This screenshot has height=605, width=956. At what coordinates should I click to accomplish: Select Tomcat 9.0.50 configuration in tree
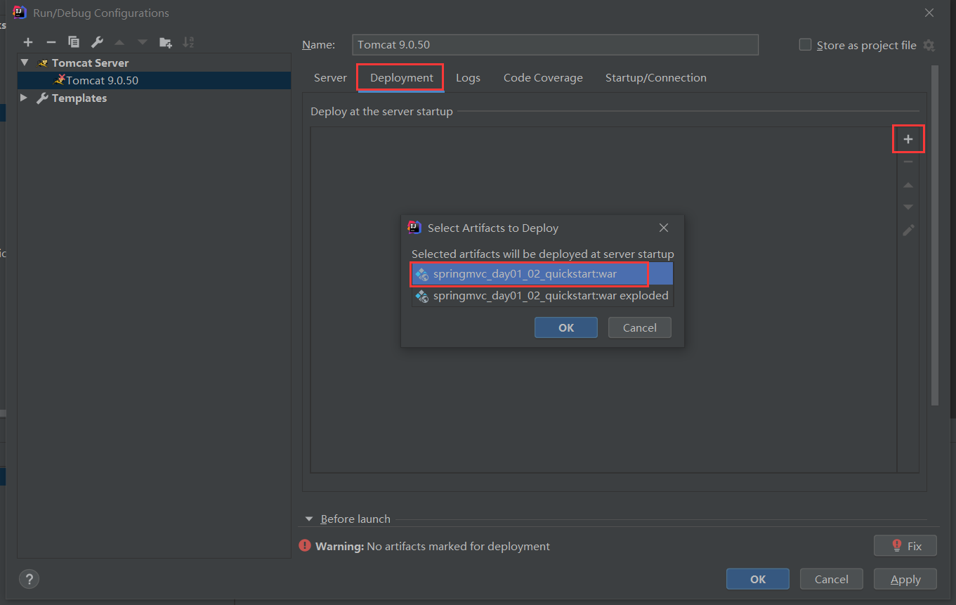click(x=155, y=80)
